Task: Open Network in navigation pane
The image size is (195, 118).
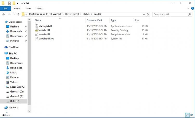Action: pos(13,107)
